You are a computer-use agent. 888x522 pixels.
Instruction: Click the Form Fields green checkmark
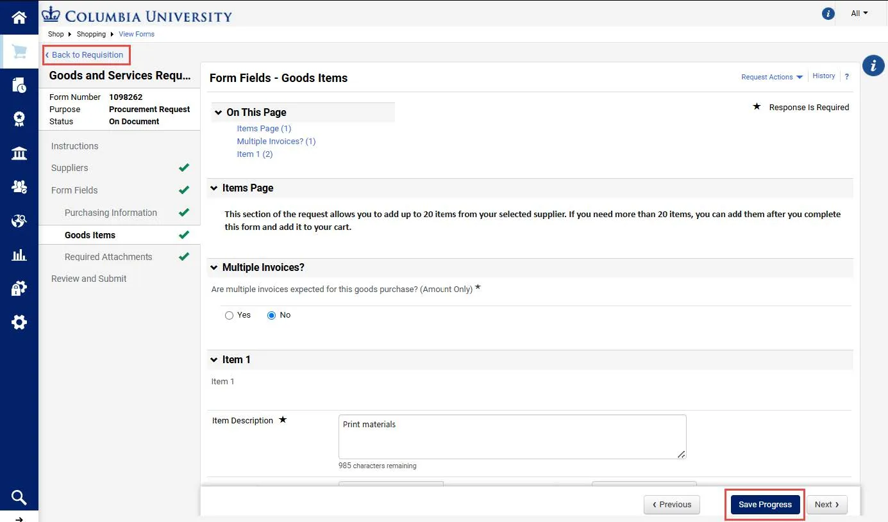coord(184,190)
